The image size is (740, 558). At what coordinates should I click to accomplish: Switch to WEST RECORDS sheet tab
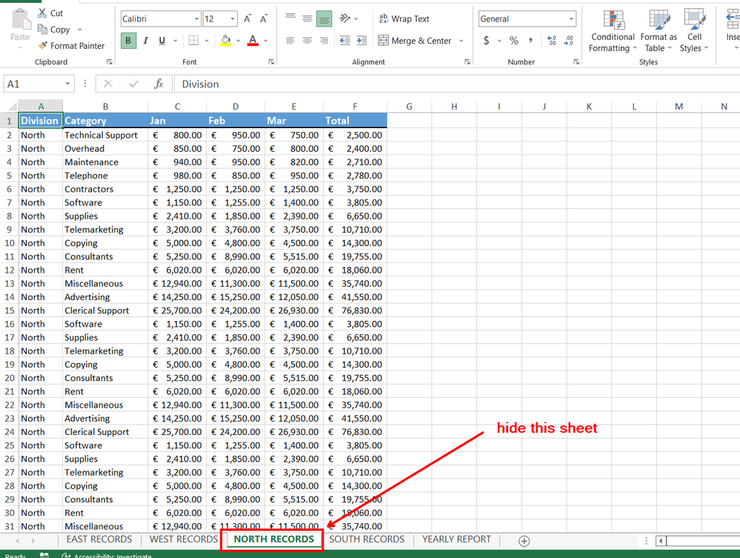[184, 539]
